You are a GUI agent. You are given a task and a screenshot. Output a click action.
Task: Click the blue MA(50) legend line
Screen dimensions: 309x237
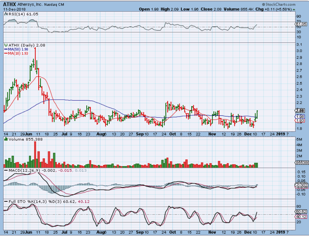pyautogui.click(x=6, y=49)
